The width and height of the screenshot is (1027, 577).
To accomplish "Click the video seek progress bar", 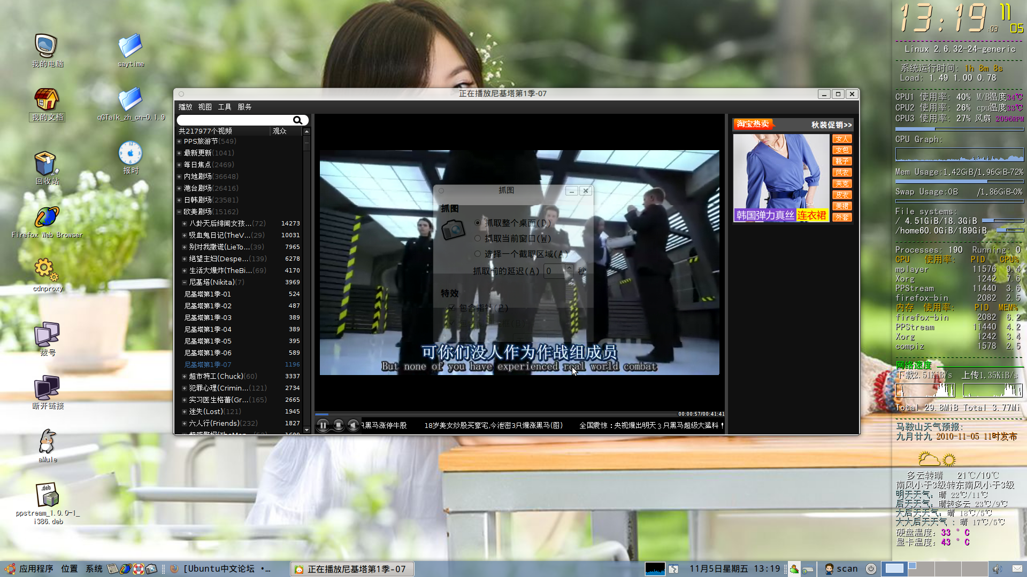I will 496,414.
